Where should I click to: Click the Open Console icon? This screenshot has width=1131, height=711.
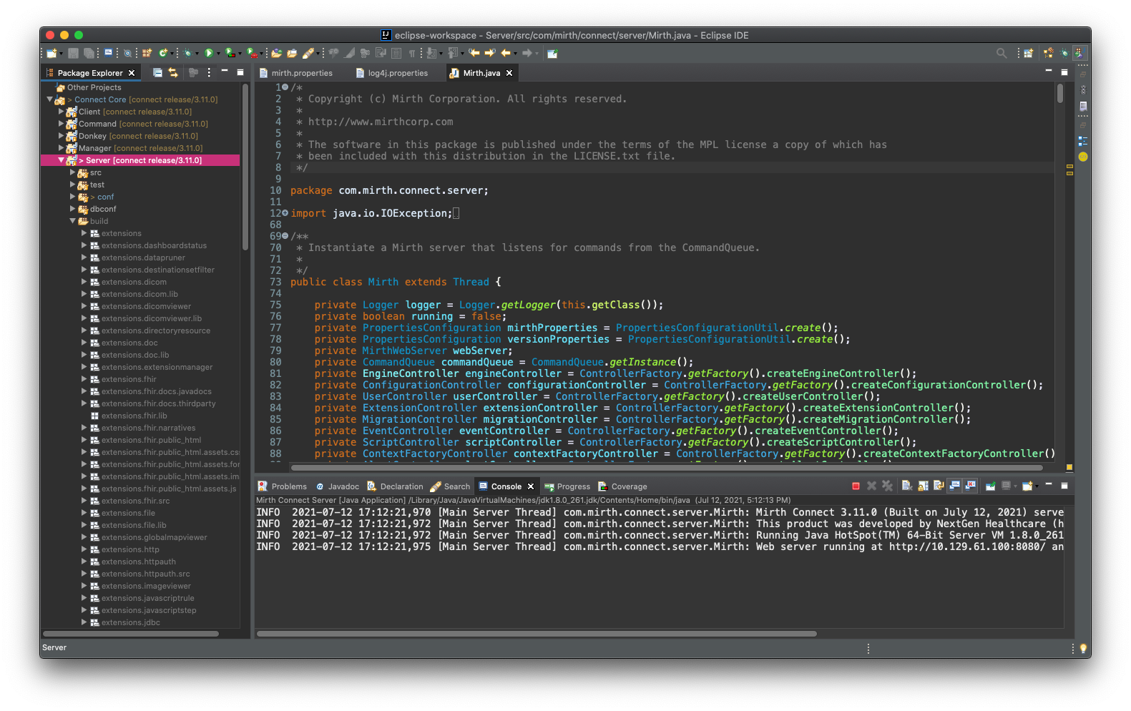pyautogui.click(x=1027, y=486)
